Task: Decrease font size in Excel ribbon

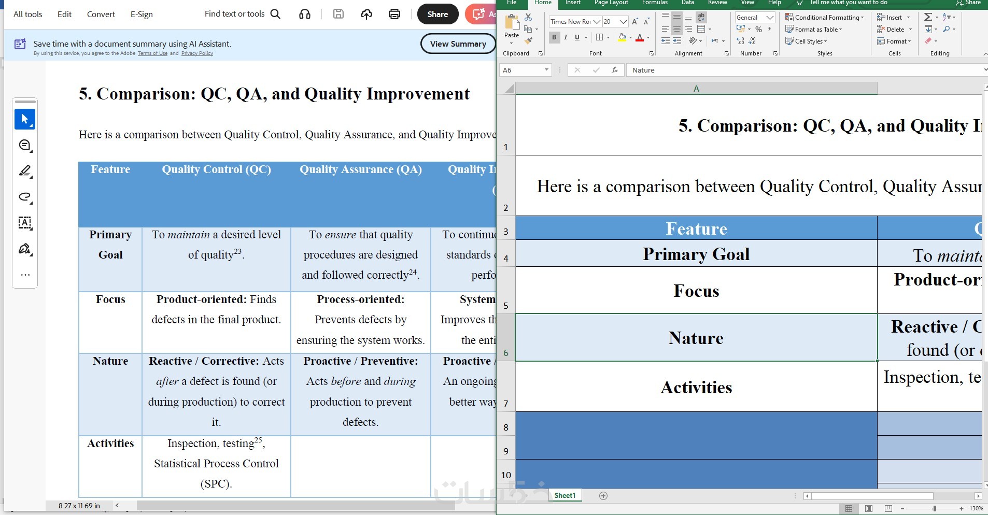Action: [646, 21]
